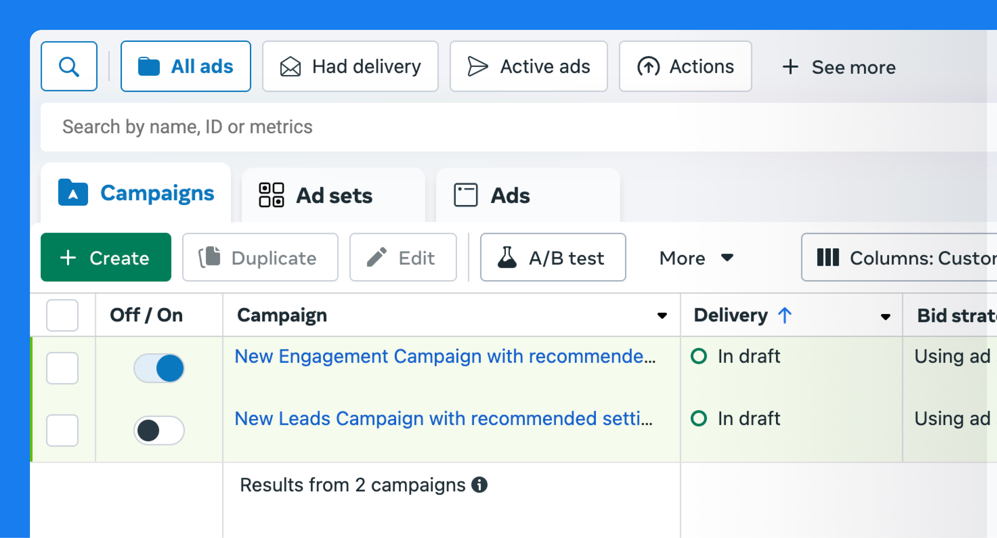Open New Engagement Campaign link
Image resolution: width=997 pixels, height=538 pixels.
pyautogui.click(x=445, y=356)
